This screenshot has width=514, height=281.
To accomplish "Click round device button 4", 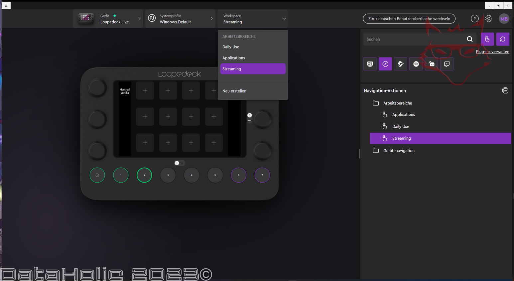I will point(192,175).
